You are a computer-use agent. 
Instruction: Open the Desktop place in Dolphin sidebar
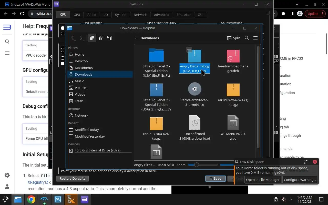click(x=100, y=61)
